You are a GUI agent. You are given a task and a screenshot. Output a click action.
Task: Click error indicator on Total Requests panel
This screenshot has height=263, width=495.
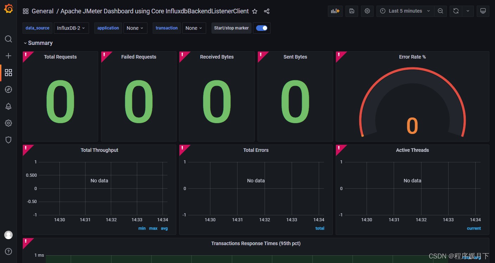click(26, 55)
